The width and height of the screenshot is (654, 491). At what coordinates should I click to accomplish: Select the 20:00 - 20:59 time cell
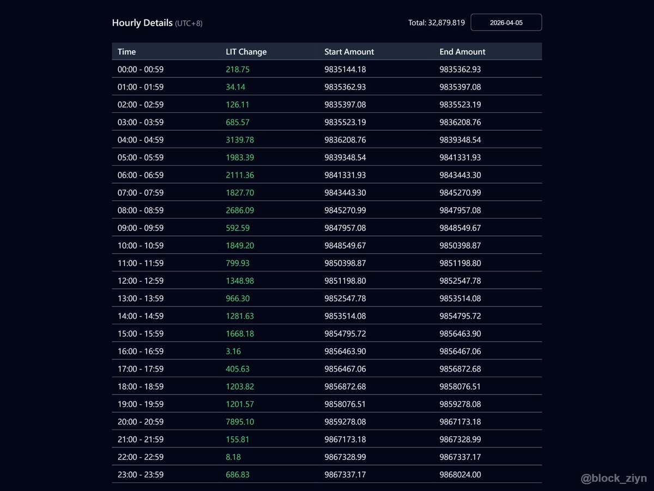(x=141, y=422)
